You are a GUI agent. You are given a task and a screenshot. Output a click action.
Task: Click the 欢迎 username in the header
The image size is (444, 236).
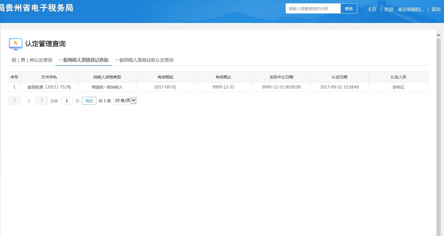pos(404,9)
